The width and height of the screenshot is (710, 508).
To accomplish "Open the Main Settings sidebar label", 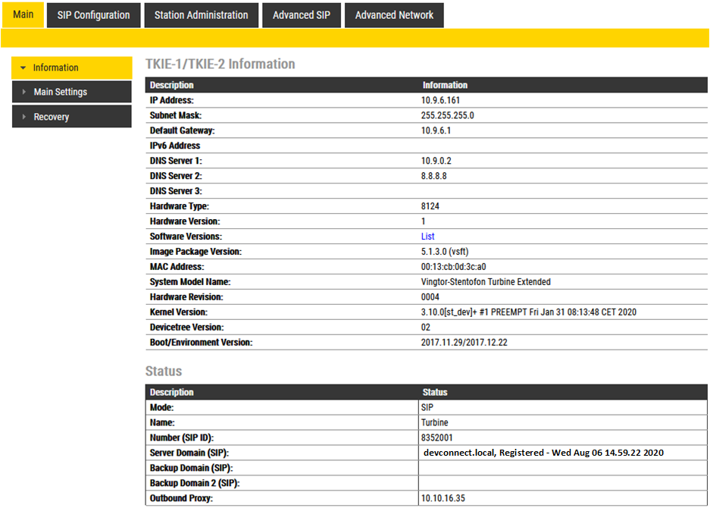I will pos(61,93).
